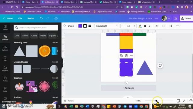Click the Share button
This screenshot has height=109, width=193.
pyautogui.click(x=186, y=18)
